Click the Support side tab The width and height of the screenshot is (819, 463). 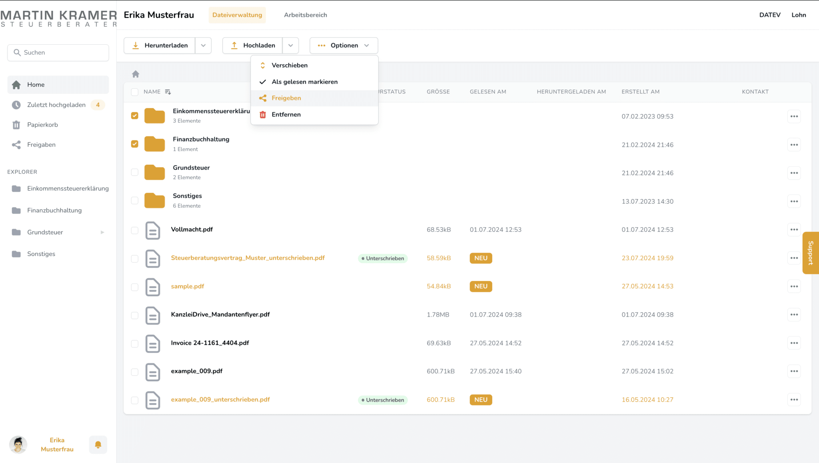[x=811, y=253]
